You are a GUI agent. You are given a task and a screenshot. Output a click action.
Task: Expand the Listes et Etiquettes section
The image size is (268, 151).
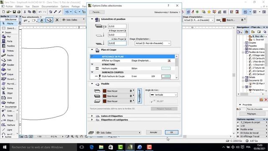click(92, 116)
